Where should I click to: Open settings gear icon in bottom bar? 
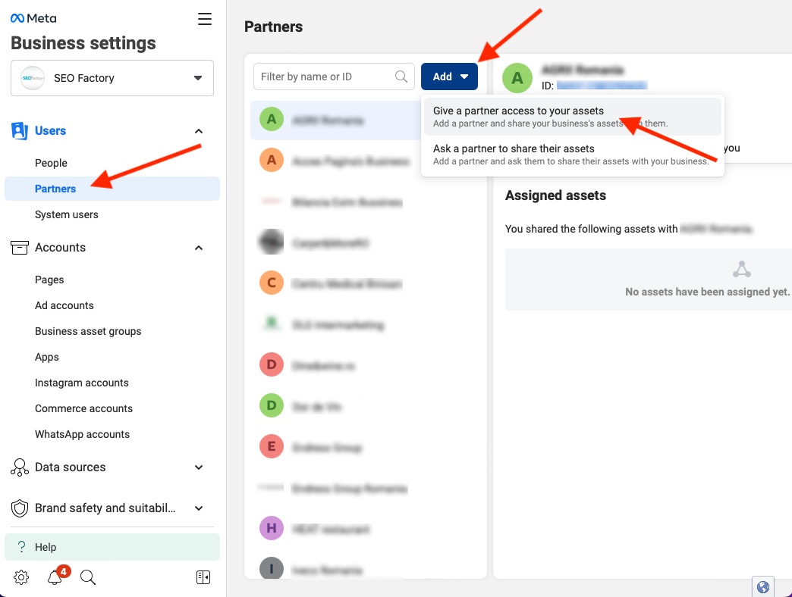21,578
